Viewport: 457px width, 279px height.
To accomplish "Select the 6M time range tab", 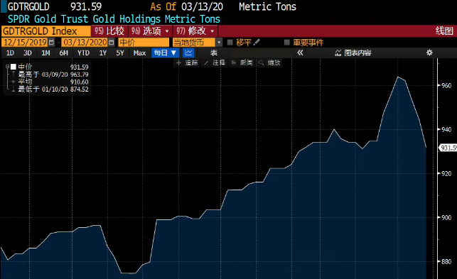I will 63,53.
